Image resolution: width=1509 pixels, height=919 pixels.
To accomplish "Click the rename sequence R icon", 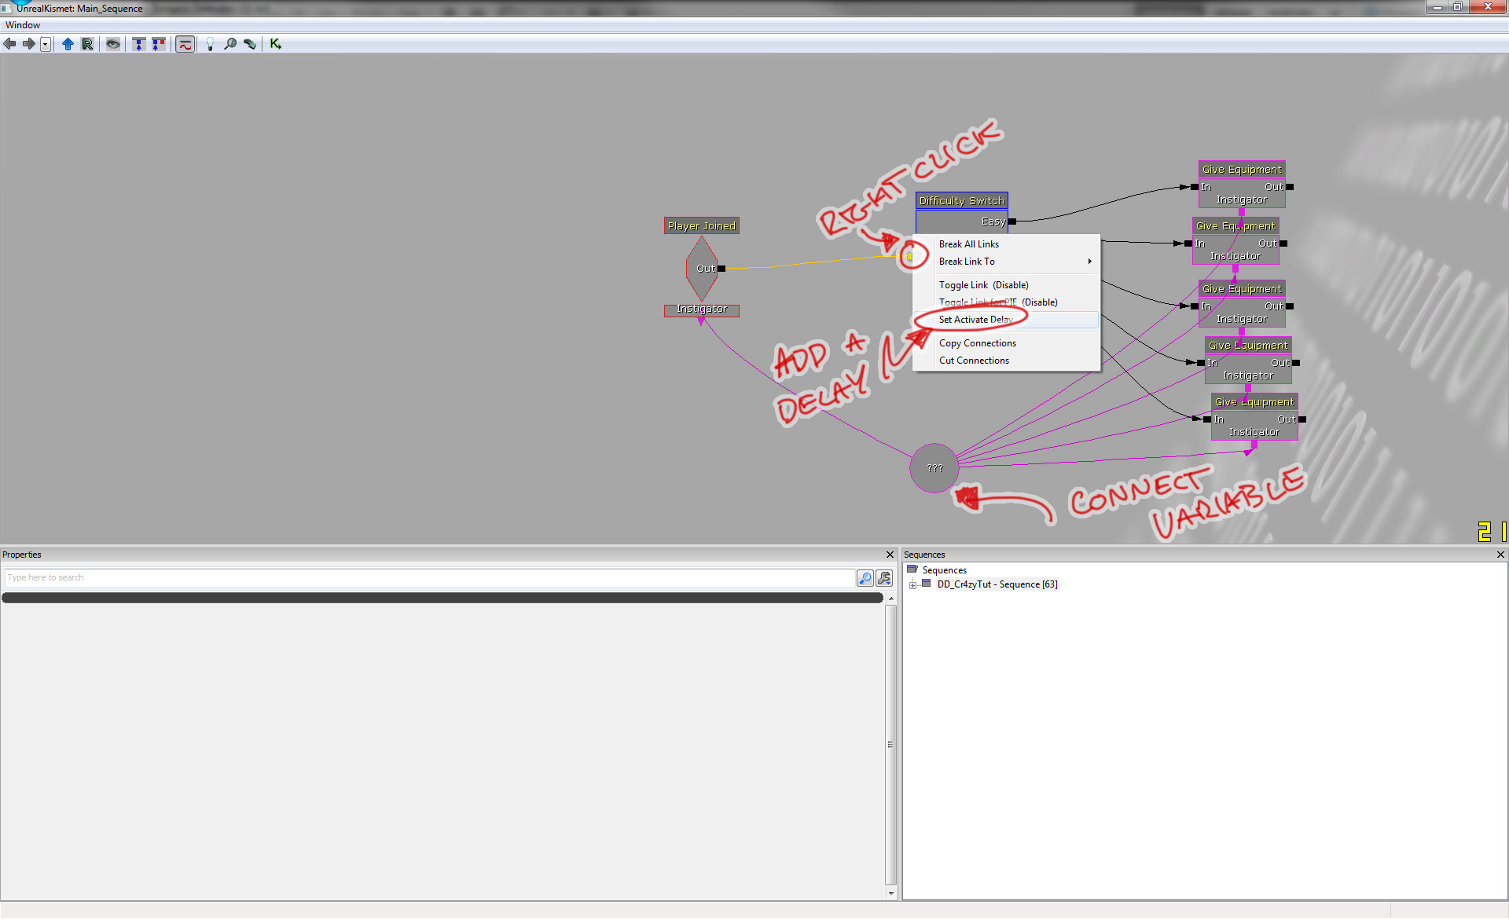I will pyautogui.click(x=87, y=44).
